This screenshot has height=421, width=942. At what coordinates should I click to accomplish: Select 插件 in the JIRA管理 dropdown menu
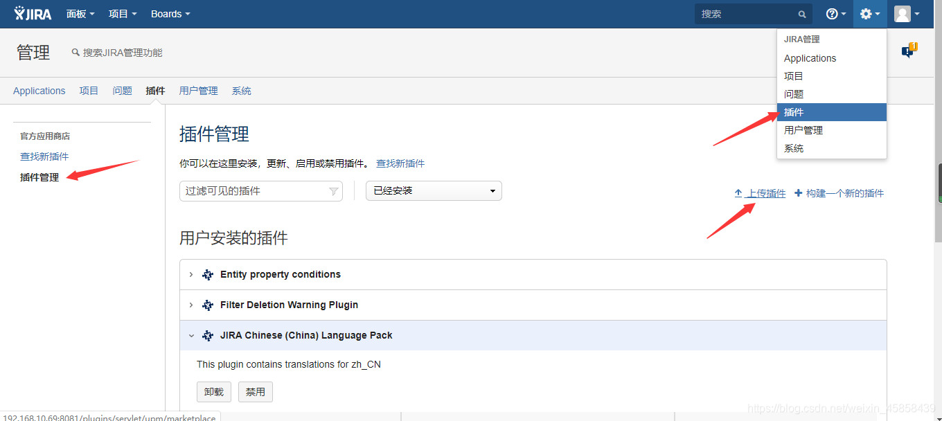(x=832, y=112)
